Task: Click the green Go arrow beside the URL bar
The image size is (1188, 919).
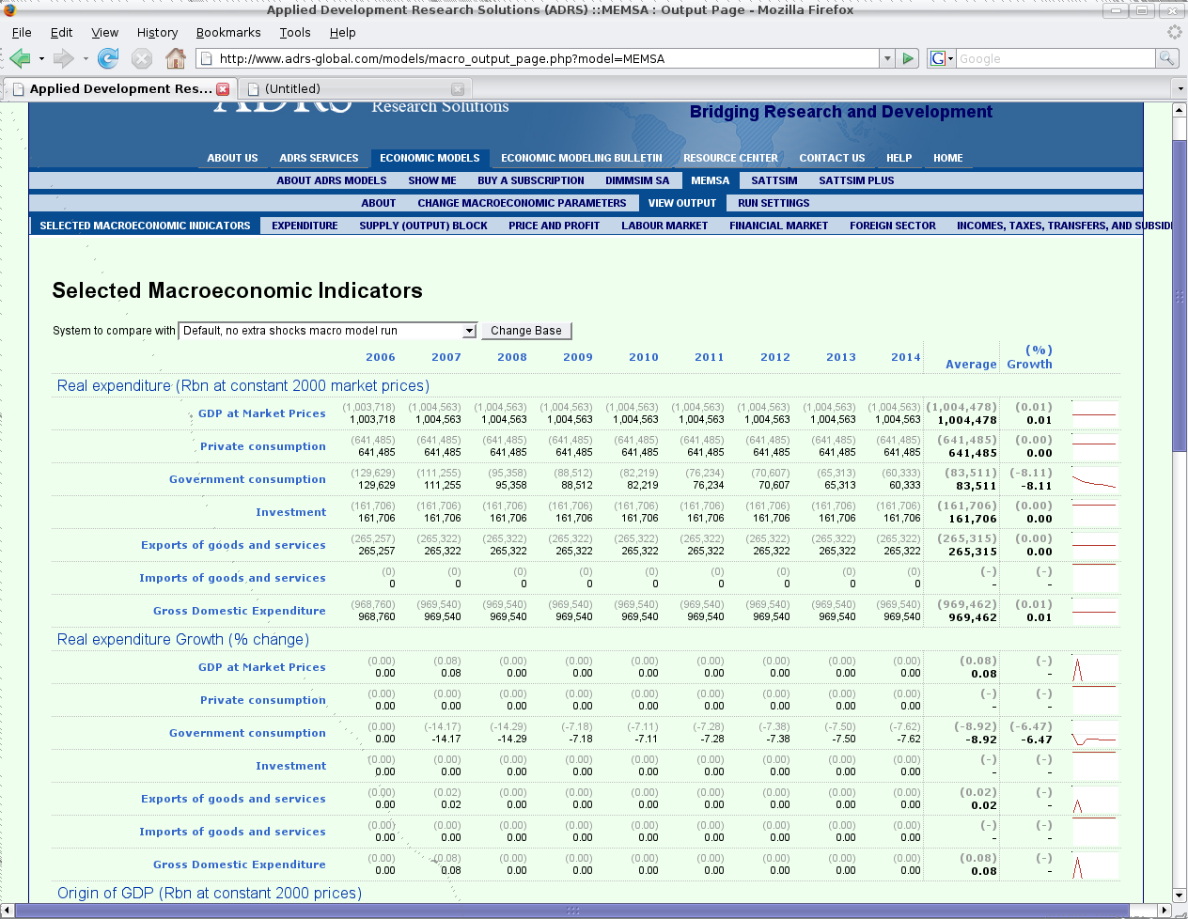Action: pyautogui.click(x=908, y=58)
